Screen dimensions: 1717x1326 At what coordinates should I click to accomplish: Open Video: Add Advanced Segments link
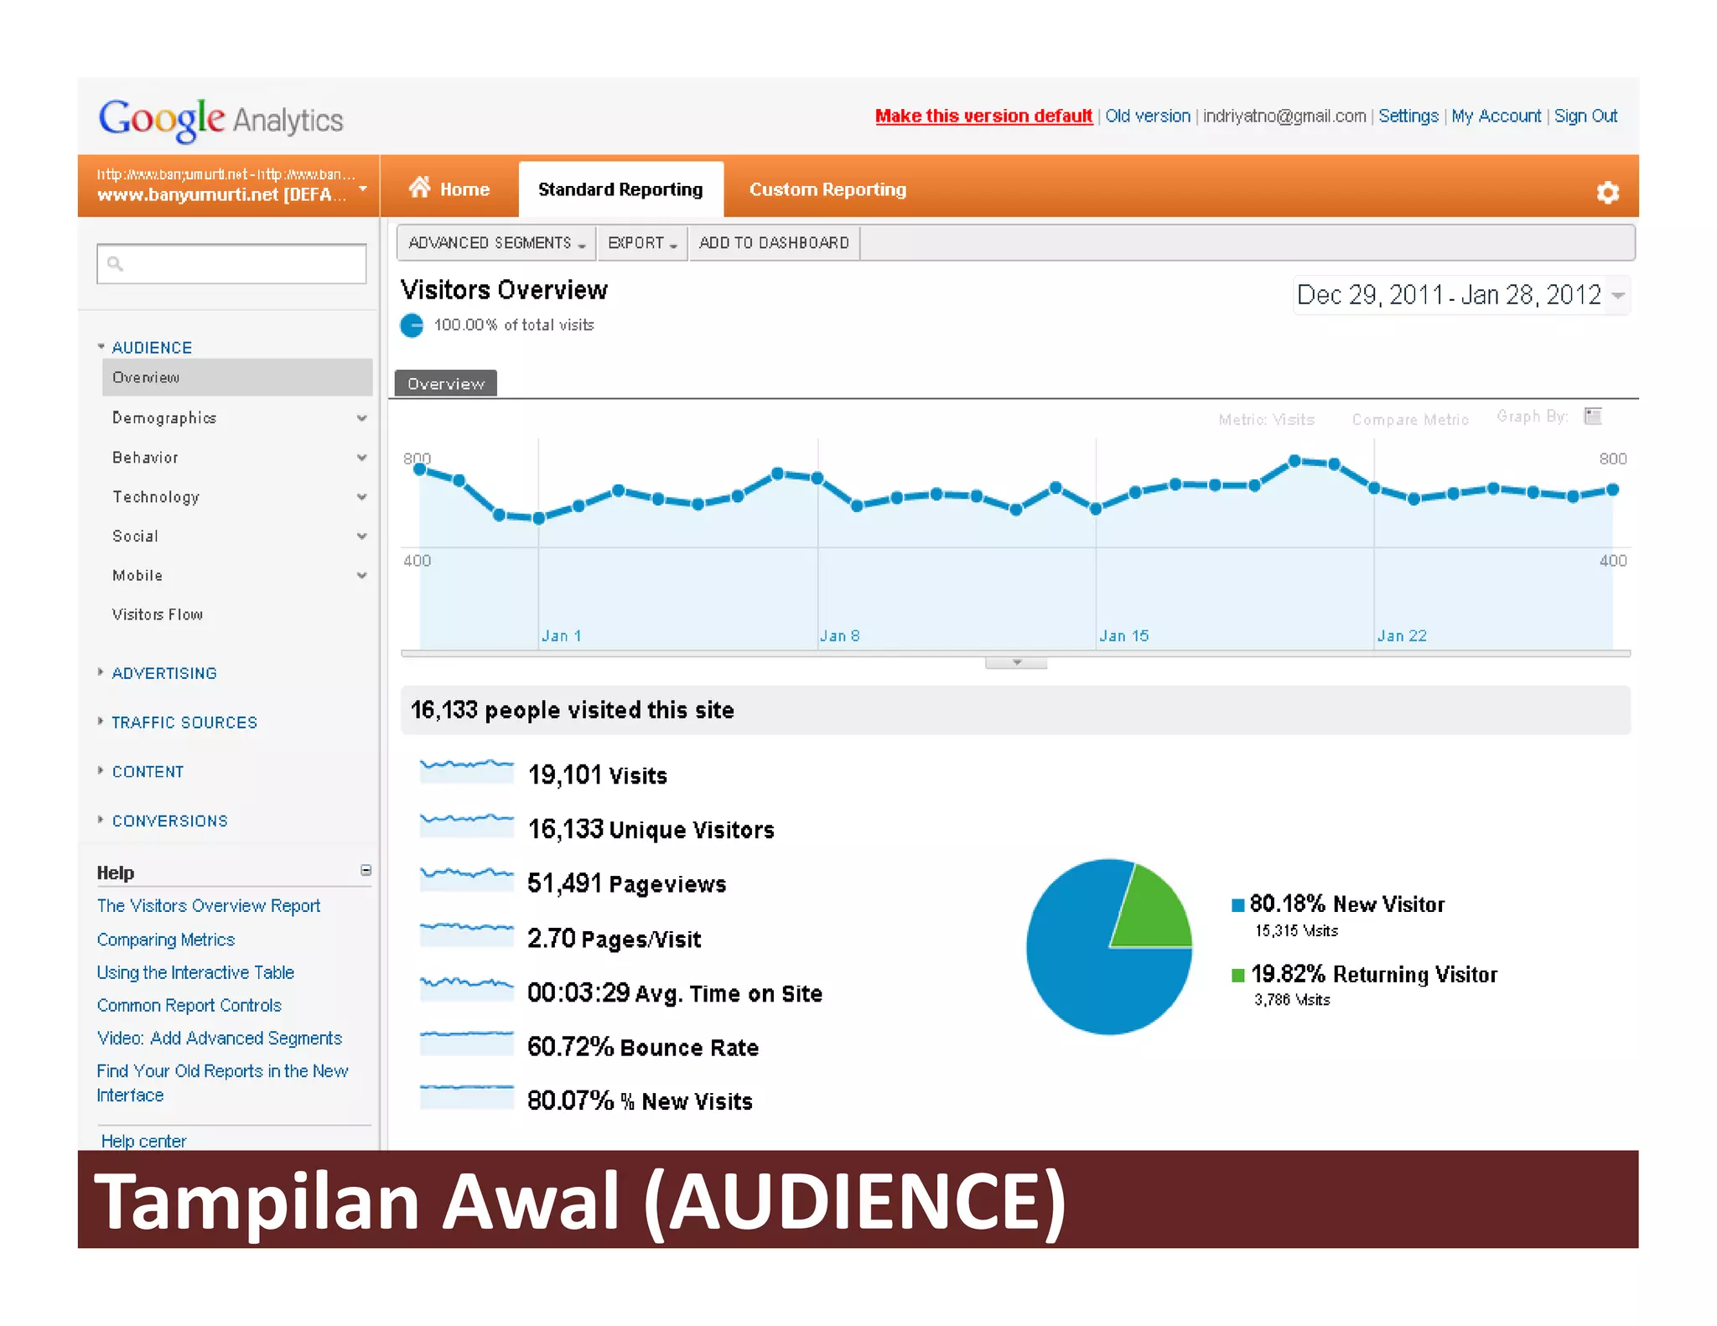220,1038
